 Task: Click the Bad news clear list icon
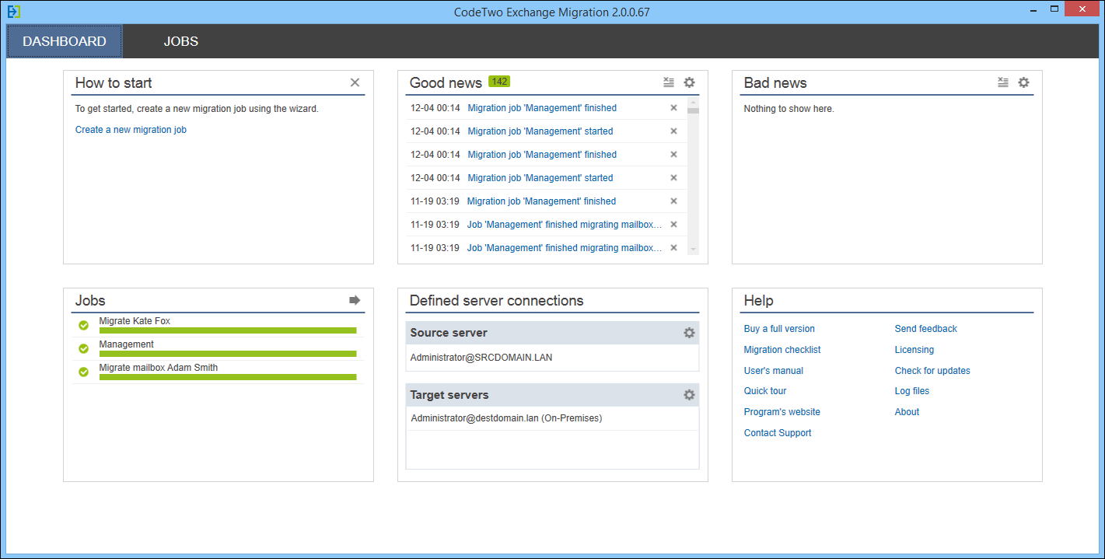coord(1003,82)
